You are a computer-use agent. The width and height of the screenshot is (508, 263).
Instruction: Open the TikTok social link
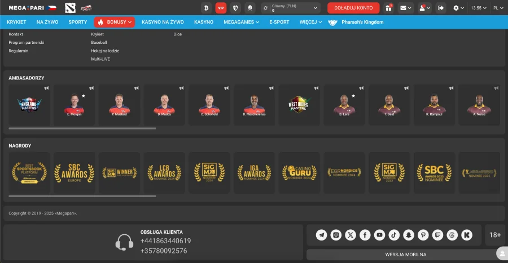click(394, 235)
